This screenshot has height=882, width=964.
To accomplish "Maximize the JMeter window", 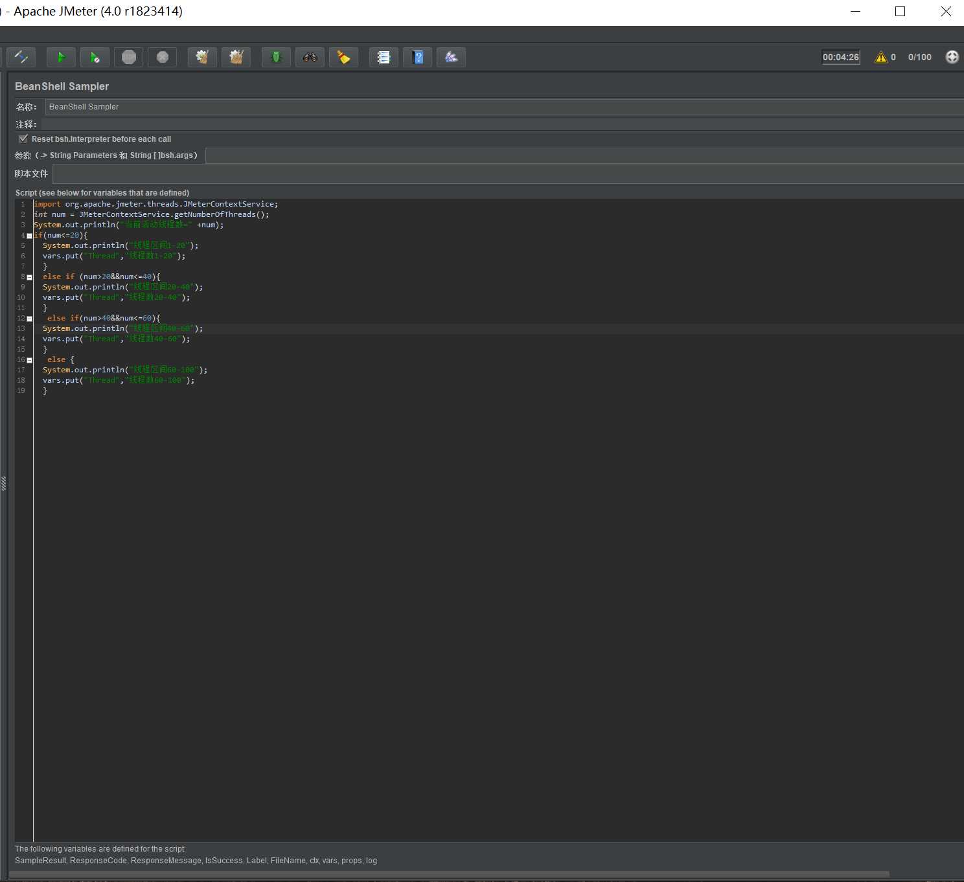I will (x=900, y=11).
